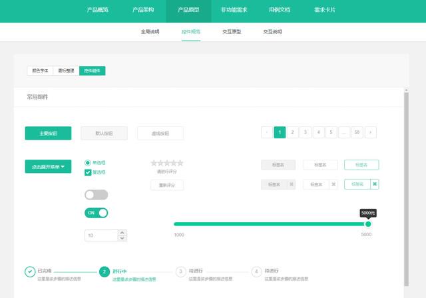Open the 产品概览 top navigation tab

tap(98, 10)
